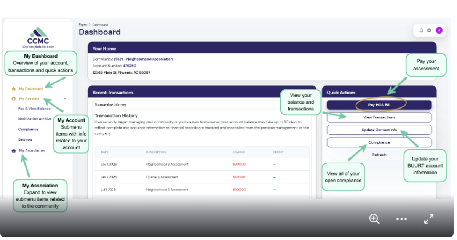
Task: Click the Pay HOA Bill button
Action: [379, 105]
